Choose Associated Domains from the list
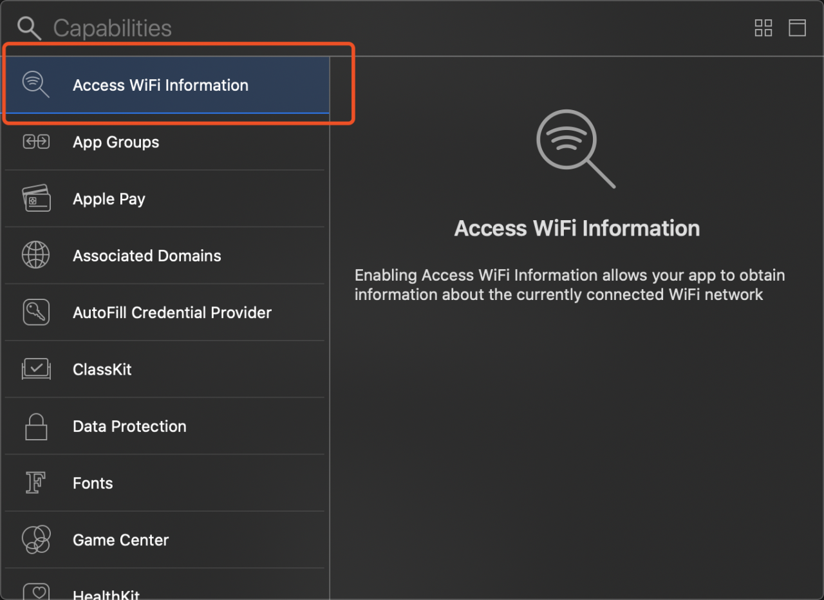This screenshot has width=824, height=600. [165, 256]
